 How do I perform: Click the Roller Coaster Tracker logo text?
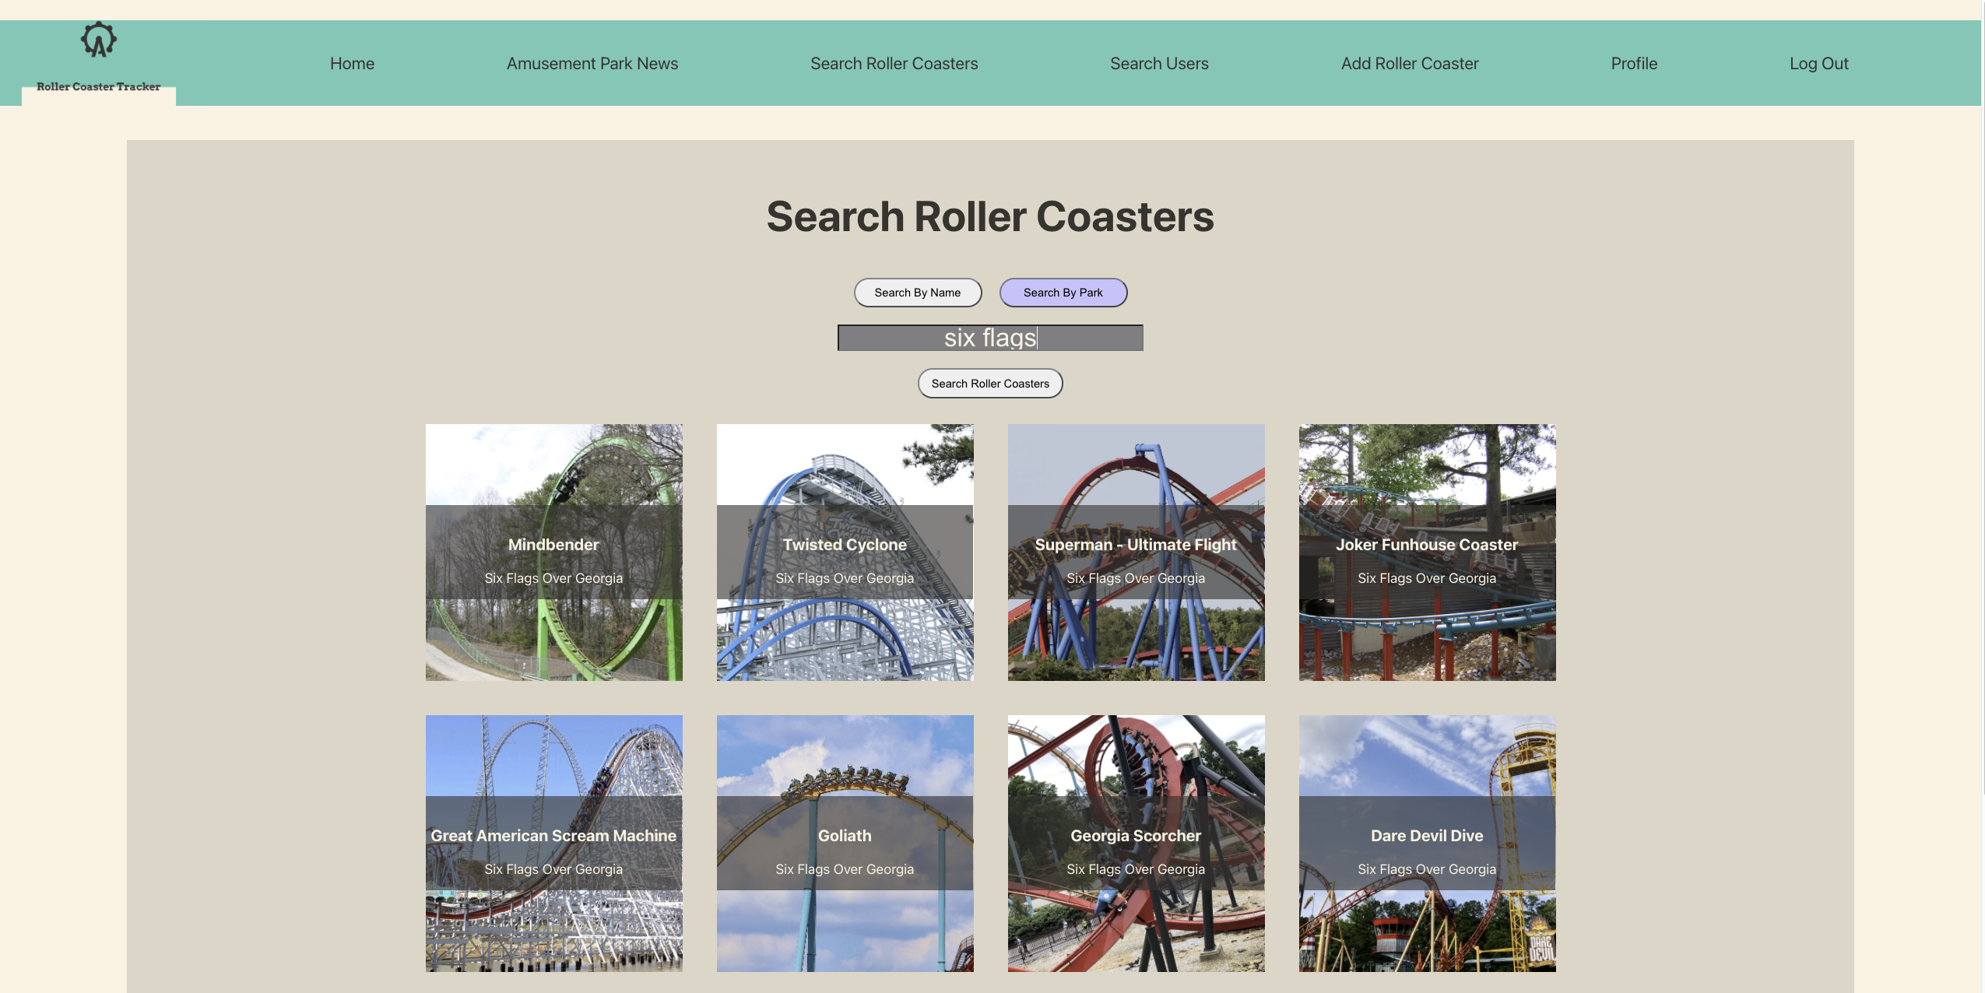point(99,86)
